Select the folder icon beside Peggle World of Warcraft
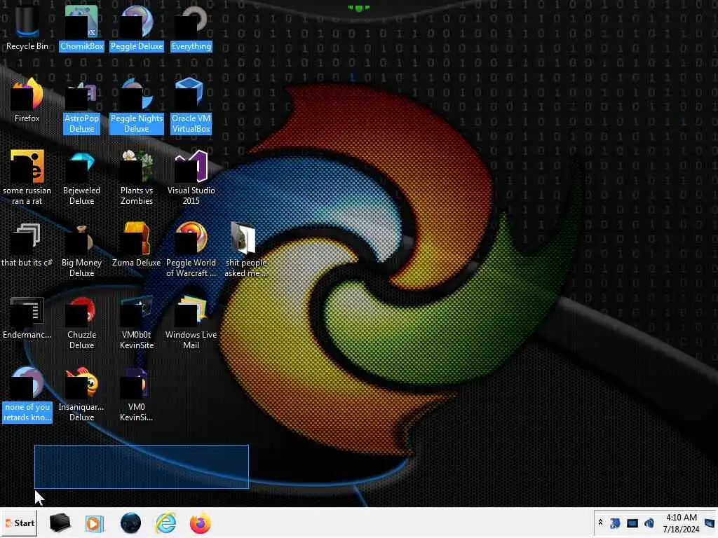 (245, 250)
